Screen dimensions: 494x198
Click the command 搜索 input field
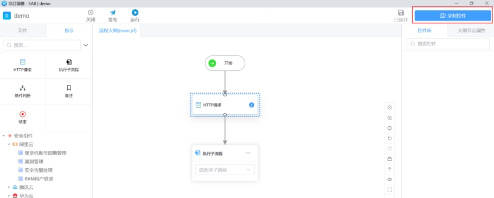(x=42, y=45)
